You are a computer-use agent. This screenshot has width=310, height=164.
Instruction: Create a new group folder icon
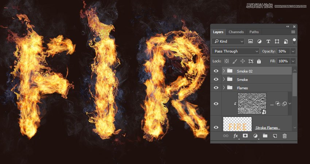[265, 136]
